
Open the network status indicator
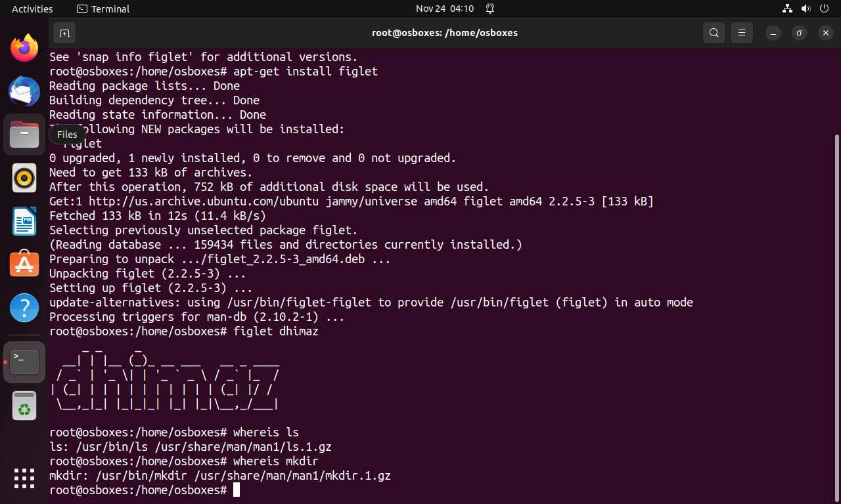(787, 9)
